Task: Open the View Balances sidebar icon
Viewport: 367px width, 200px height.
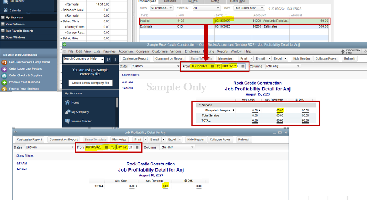Action: [3, 24]
